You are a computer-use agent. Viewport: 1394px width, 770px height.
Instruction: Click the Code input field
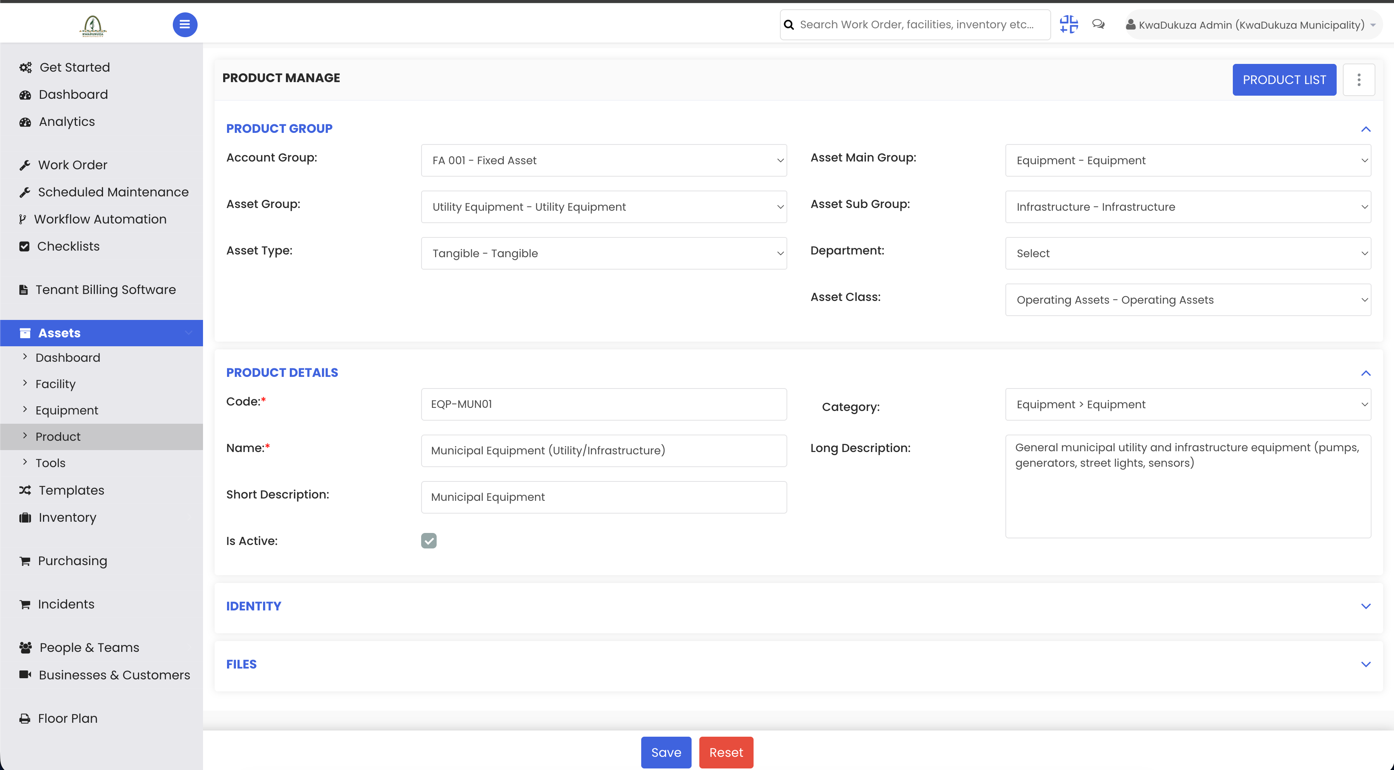604,404
